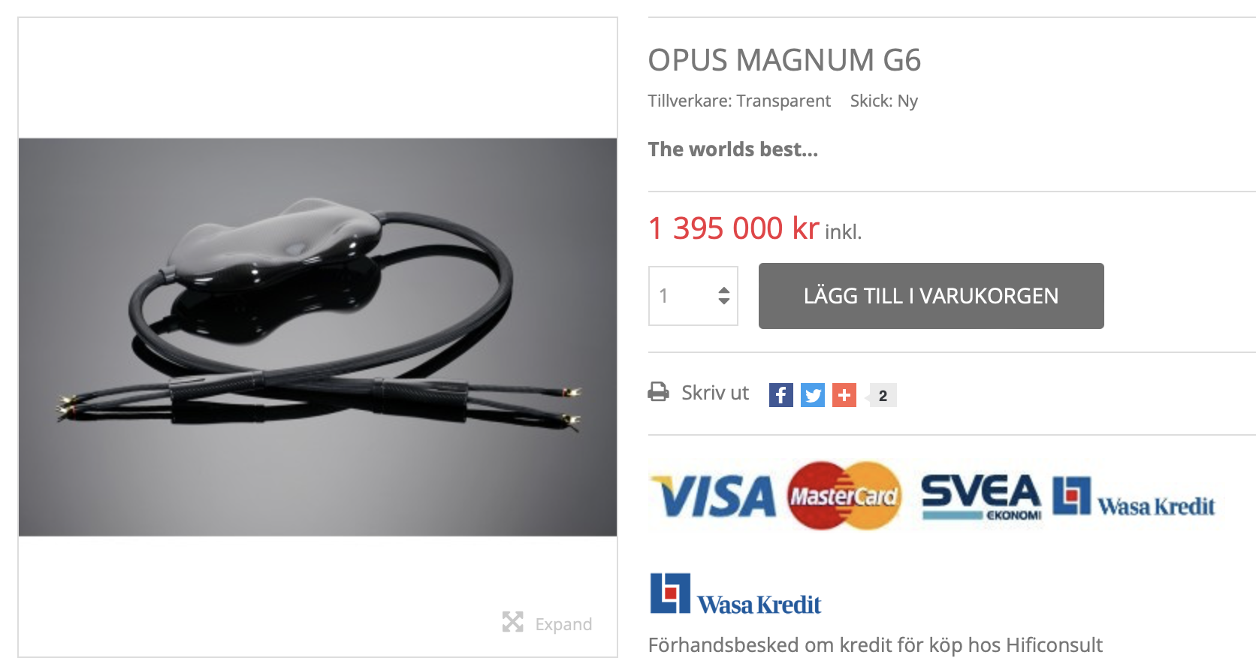The height and width of the screenshot is (664, 1256).
Task: Click the small Wasa Kredit logo in payment row
Action: 1134,497
